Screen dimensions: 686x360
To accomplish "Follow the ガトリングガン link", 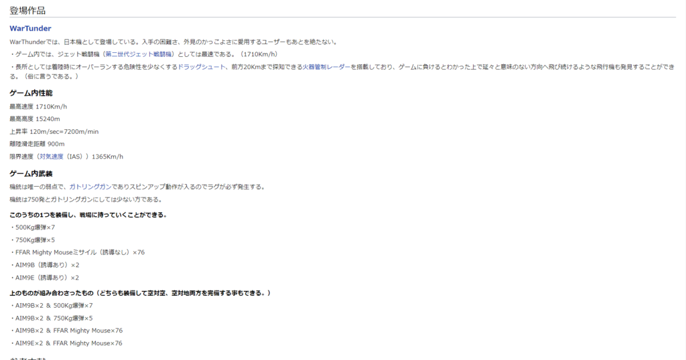I will tap(90, 187).
